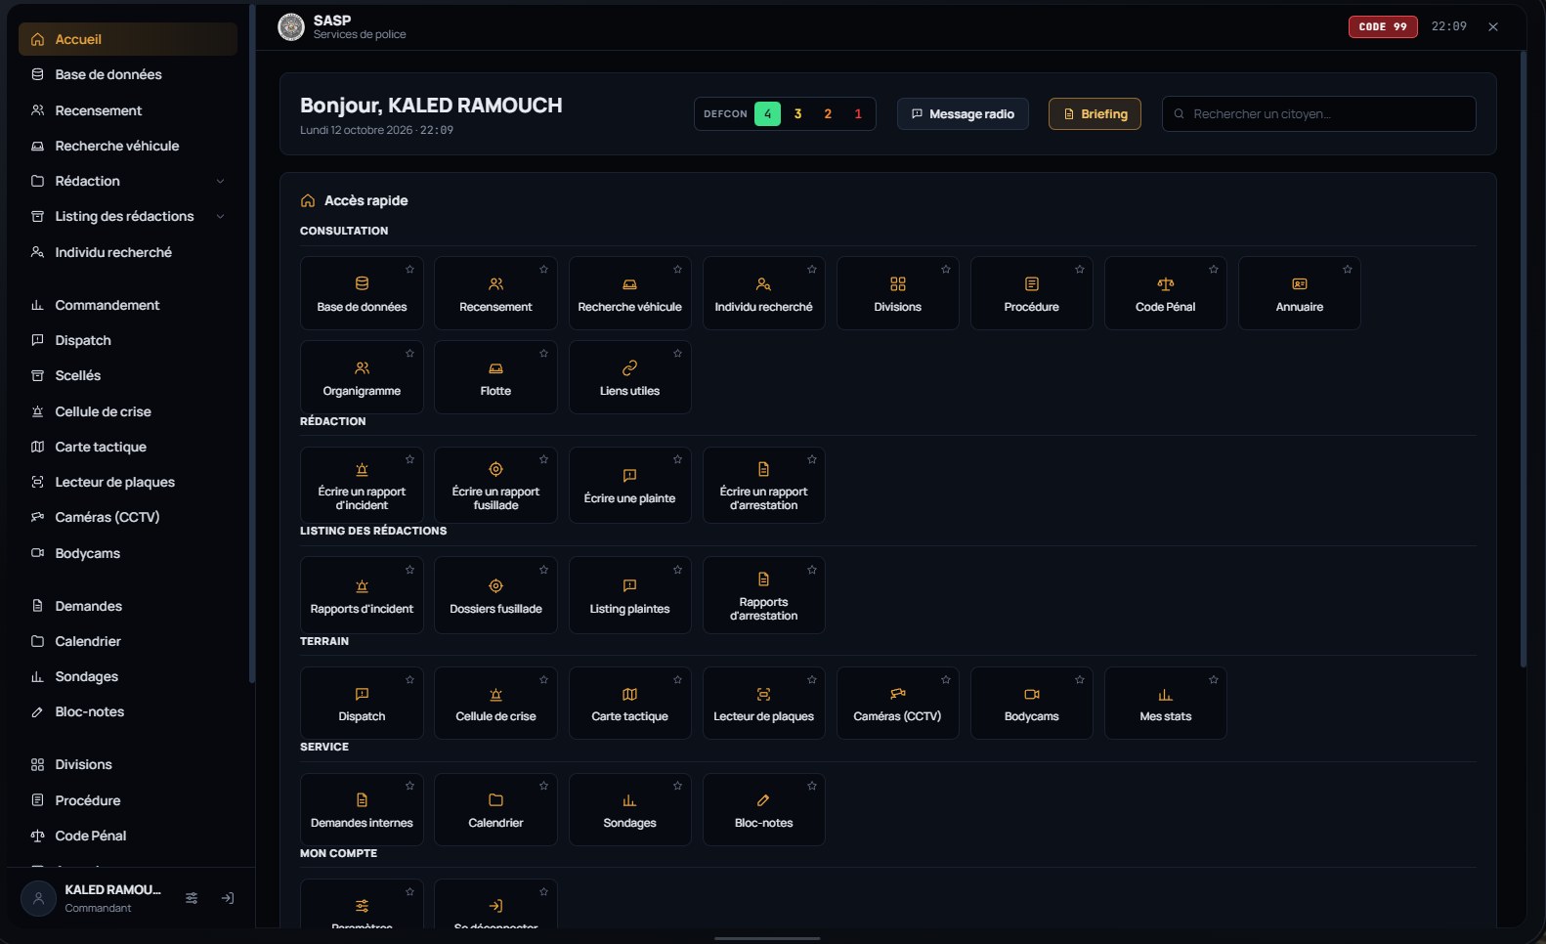Star the Lecteur de plaques card as favorite
Screen dimensions: 1546x944
pyautogui.click(x=811, y=679)
